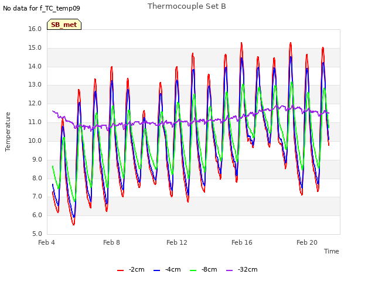Click the 9.0 y-axis tick label
375x281 pixels.
(x=37, y=160)
